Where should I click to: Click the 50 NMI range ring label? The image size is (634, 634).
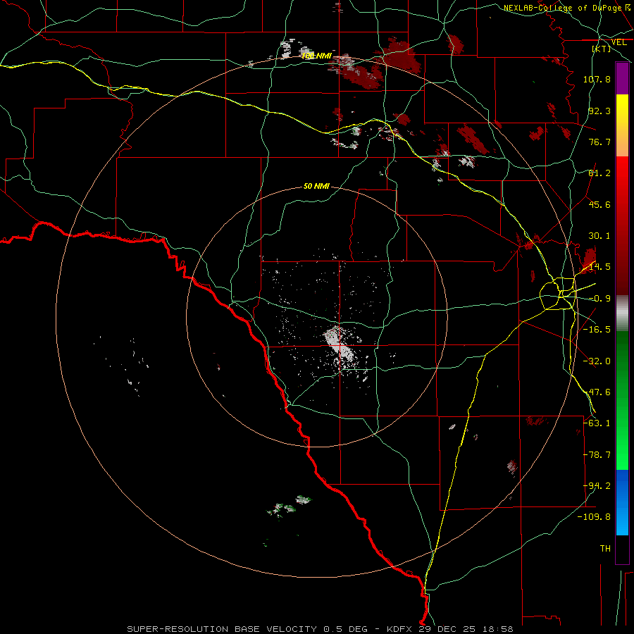(x=316, y=187)
